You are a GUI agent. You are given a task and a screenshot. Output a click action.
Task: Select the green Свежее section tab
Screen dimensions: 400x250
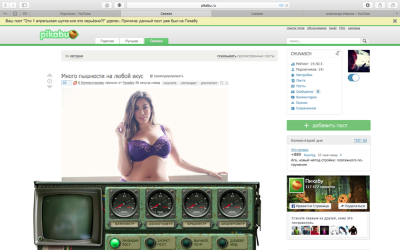[x=156, y=41]
